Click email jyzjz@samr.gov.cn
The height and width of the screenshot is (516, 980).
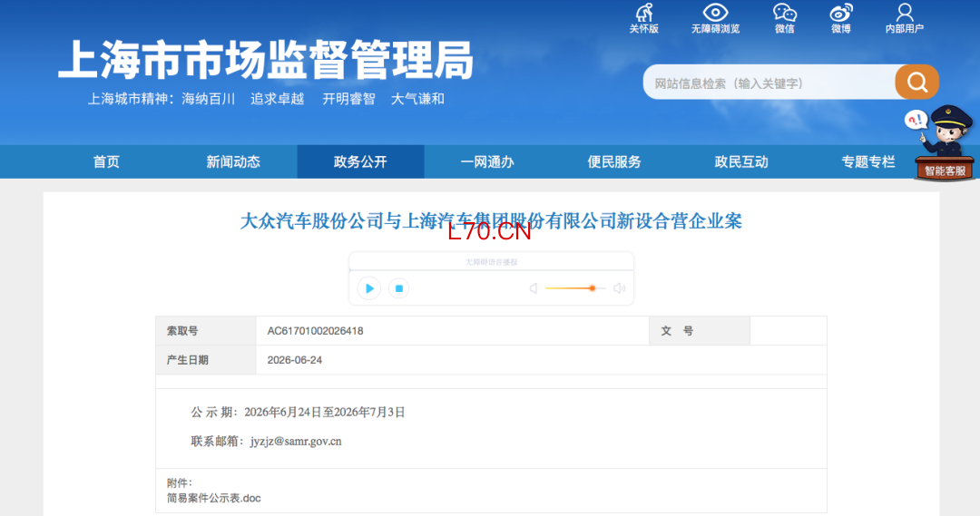tap(296, 441)
